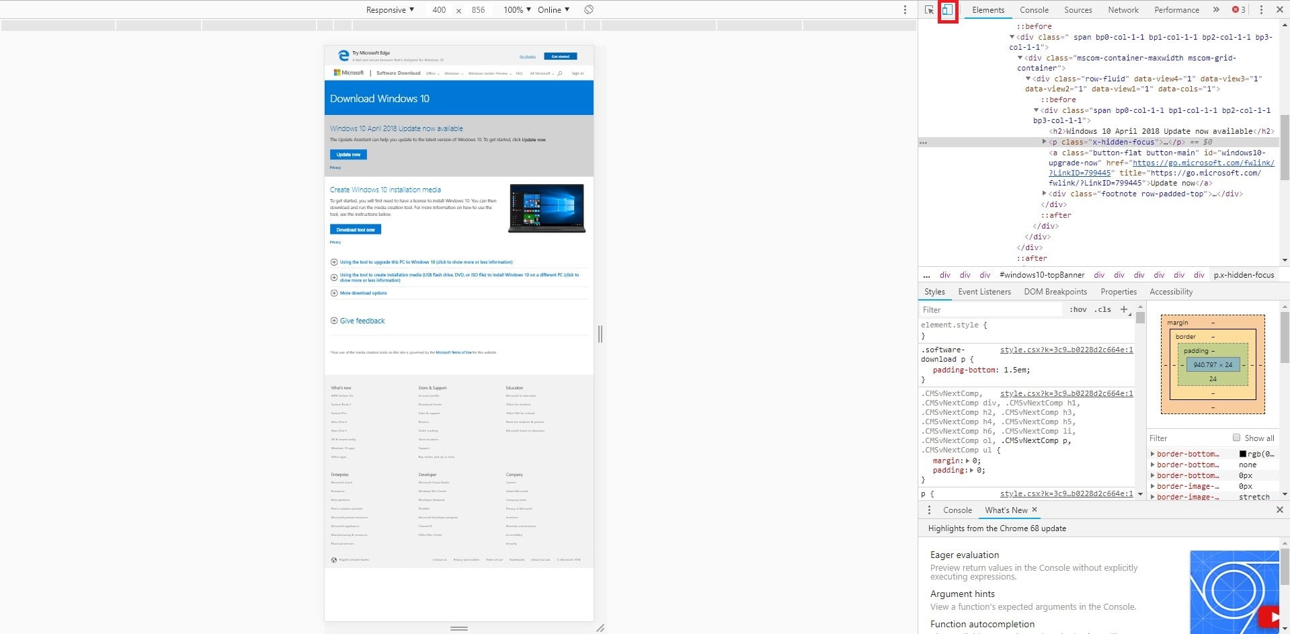Open the Event Listeners tab
This screenshot has height=634, width=1290.
click(984, 292)
